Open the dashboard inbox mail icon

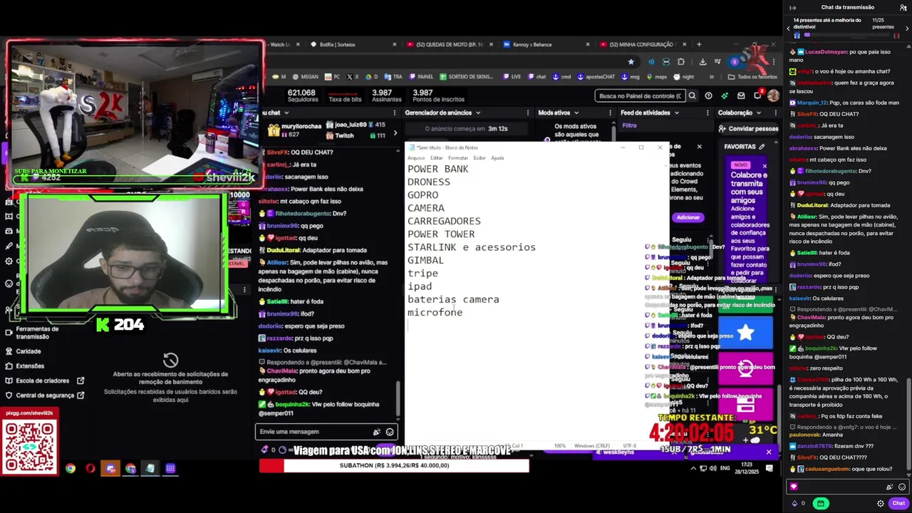pos(741,95)
